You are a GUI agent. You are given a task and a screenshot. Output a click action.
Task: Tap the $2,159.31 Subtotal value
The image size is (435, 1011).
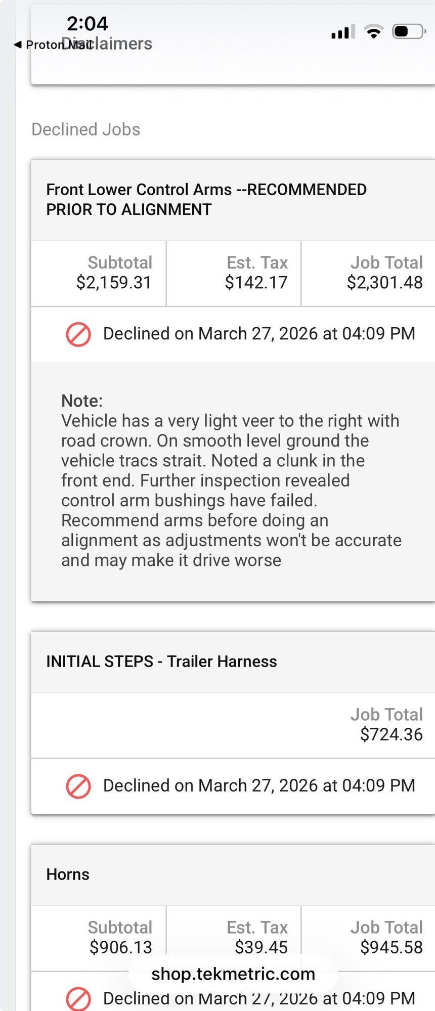coord(114,282)
